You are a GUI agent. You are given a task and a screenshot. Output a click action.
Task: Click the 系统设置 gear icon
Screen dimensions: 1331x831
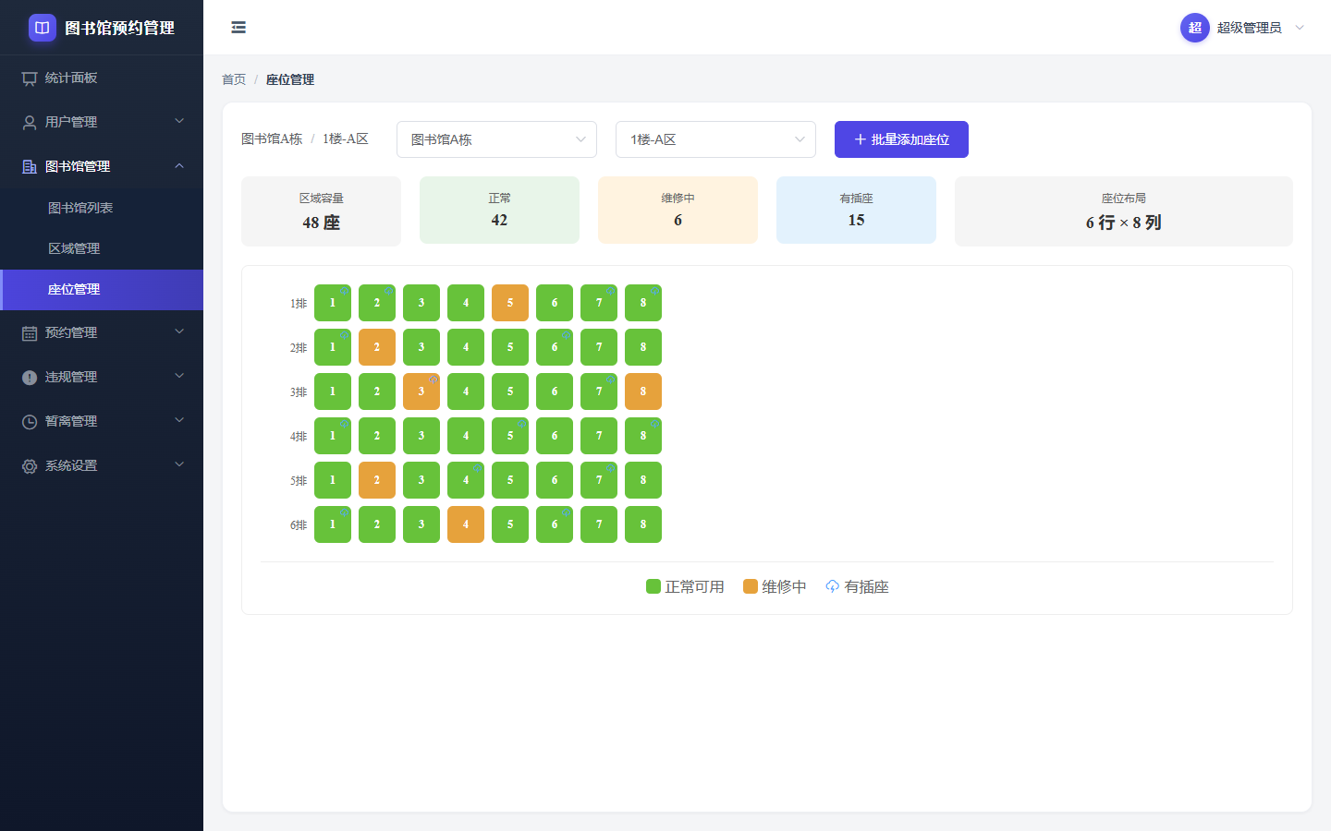tap(30, 466)
